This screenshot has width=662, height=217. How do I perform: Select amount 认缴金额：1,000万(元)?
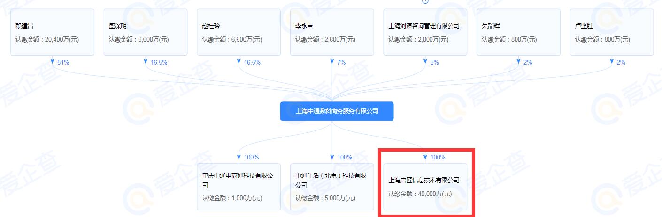click(232, 198)
